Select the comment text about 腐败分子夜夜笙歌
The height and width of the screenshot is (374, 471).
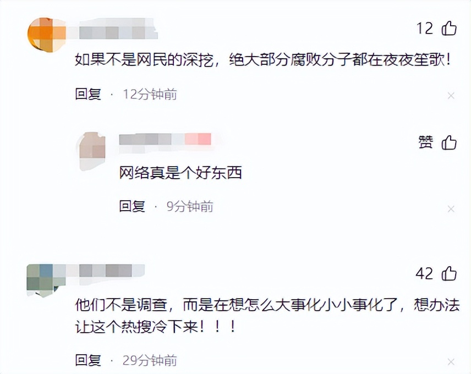263,60
